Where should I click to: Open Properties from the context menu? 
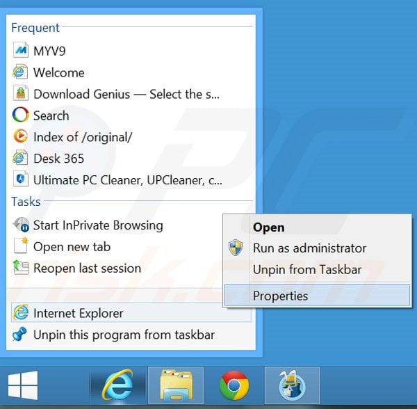coord(317,296)
